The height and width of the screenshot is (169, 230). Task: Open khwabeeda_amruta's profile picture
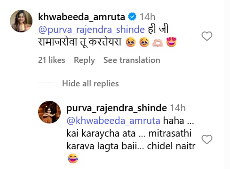coord(21,21)
